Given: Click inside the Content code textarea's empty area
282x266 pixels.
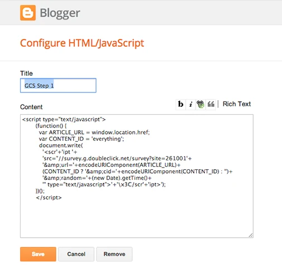Looking at the screenshot, I should coord(137,218).
